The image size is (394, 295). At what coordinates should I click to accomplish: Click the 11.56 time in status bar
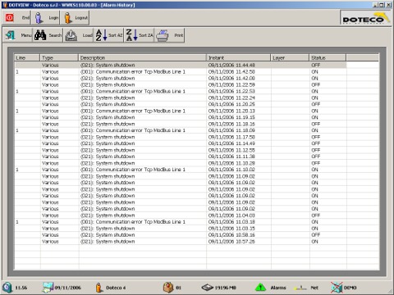click(21, 288)
